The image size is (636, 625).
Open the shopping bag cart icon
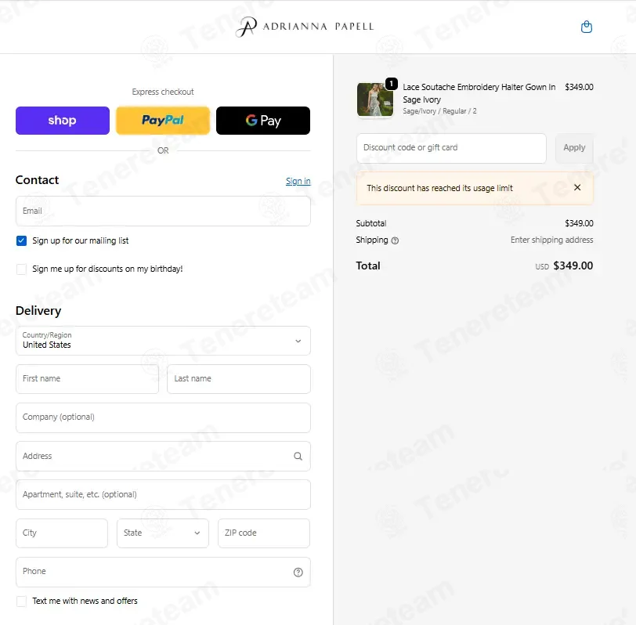586,27
